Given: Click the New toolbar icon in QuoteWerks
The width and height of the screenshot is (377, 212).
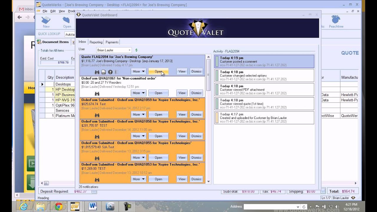Looking at the screenshot, I should point(46,22).
